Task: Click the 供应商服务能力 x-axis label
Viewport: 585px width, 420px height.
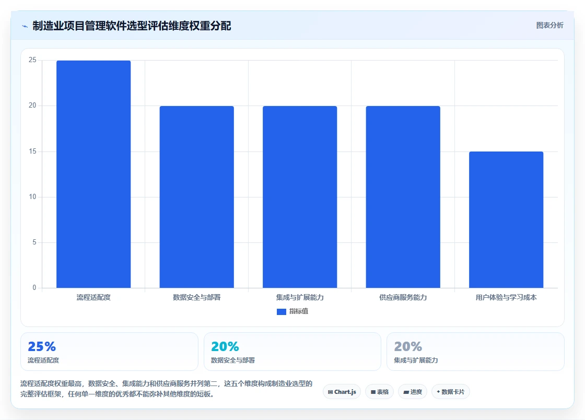Action: click(x=403, y=297)
